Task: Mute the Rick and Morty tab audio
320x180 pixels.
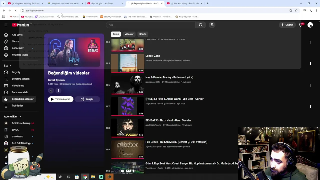Action: pyautogui.click(x=197, y=3)
